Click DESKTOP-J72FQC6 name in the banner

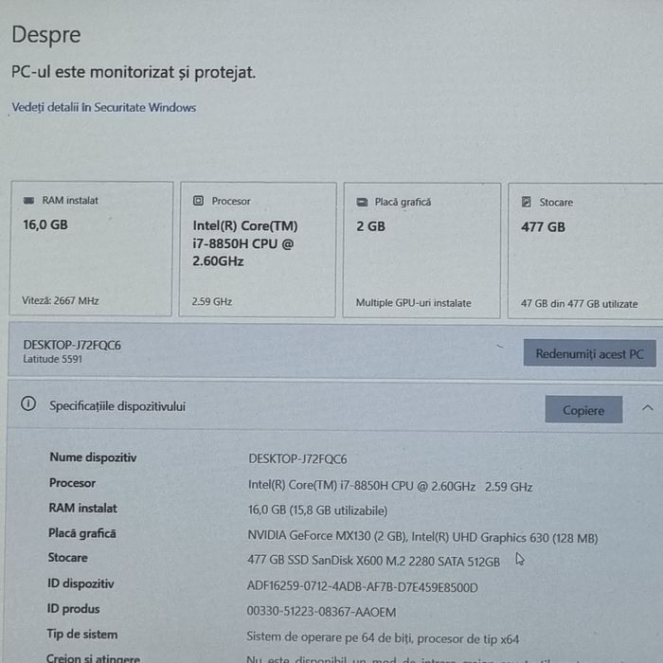pos(72,345)
